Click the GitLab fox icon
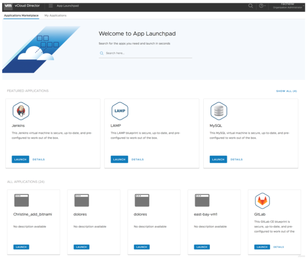Screen dimensions: 307x259 (x=262, y=200)
